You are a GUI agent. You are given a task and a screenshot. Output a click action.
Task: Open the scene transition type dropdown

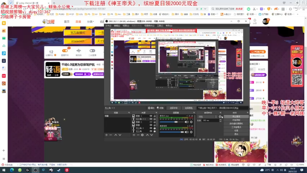208,117
